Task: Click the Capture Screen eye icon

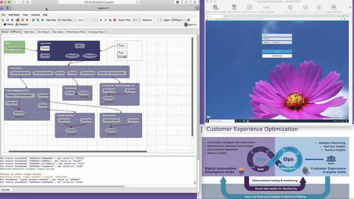Action: 334,7
